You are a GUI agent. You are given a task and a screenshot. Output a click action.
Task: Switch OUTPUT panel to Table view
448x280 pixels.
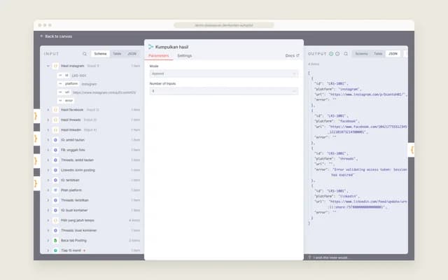[x=378, y=54]
